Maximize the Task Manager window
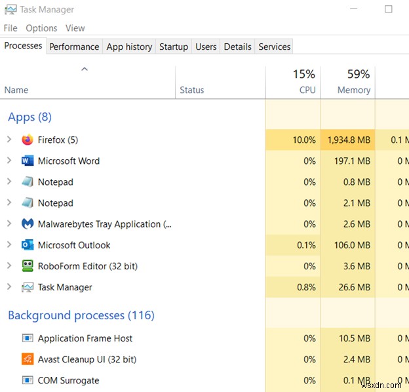The width and height of the screenshot is (409, 392). click(x=389, y=9)
